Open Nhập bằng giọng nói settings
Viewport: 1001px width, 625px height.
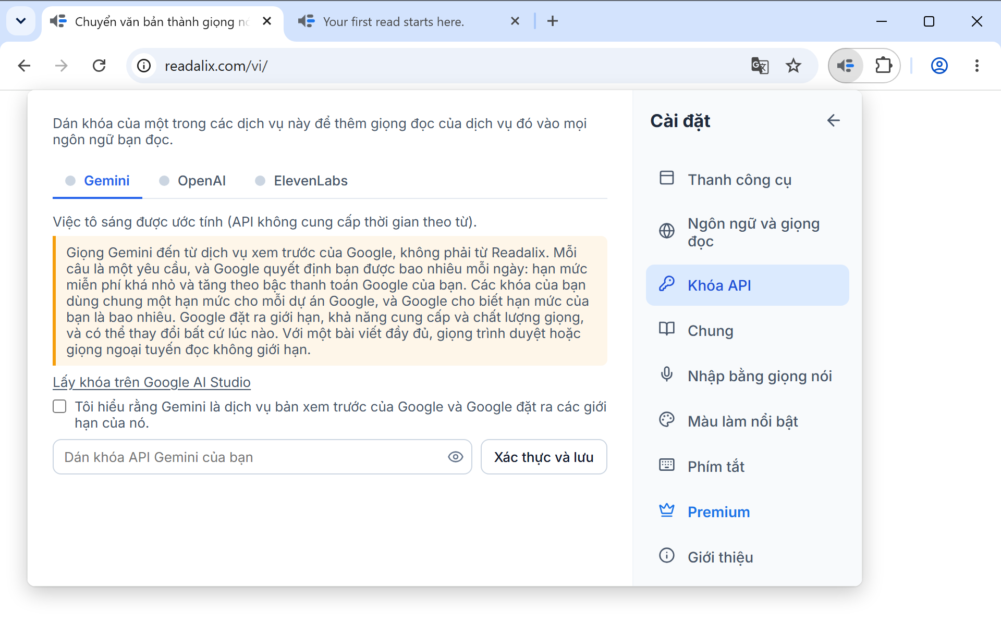point(747,376)
